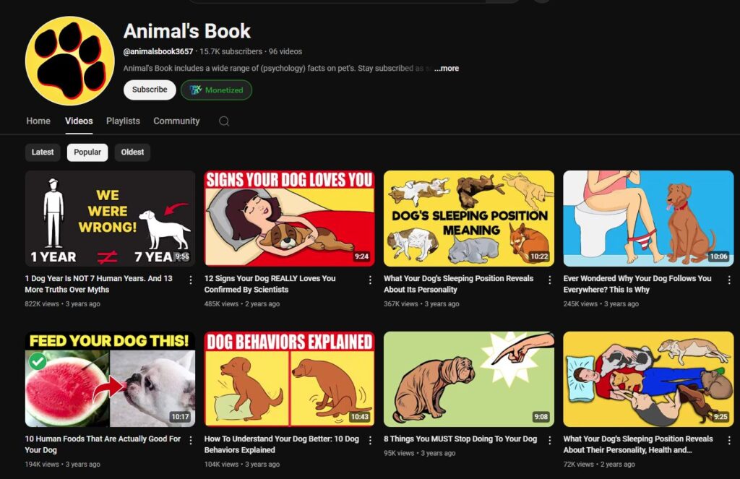Screen dimensions: 740x479
Task: Open options menu for the 72K views sleeping position video
Action: tap(729, 440)
